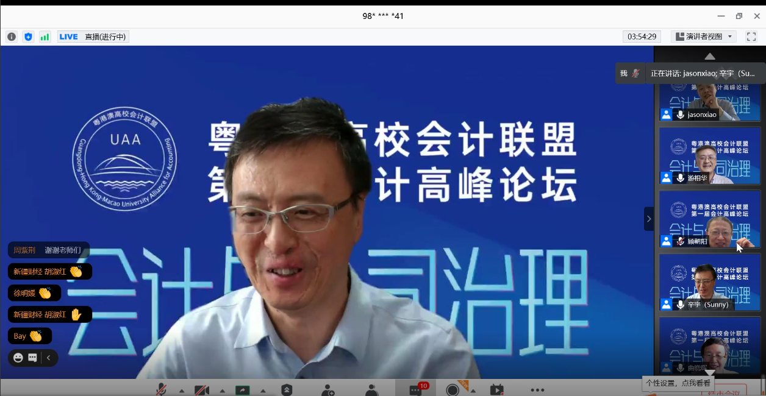Open the chat with 10 unread messages

click(x=417, y=389)
